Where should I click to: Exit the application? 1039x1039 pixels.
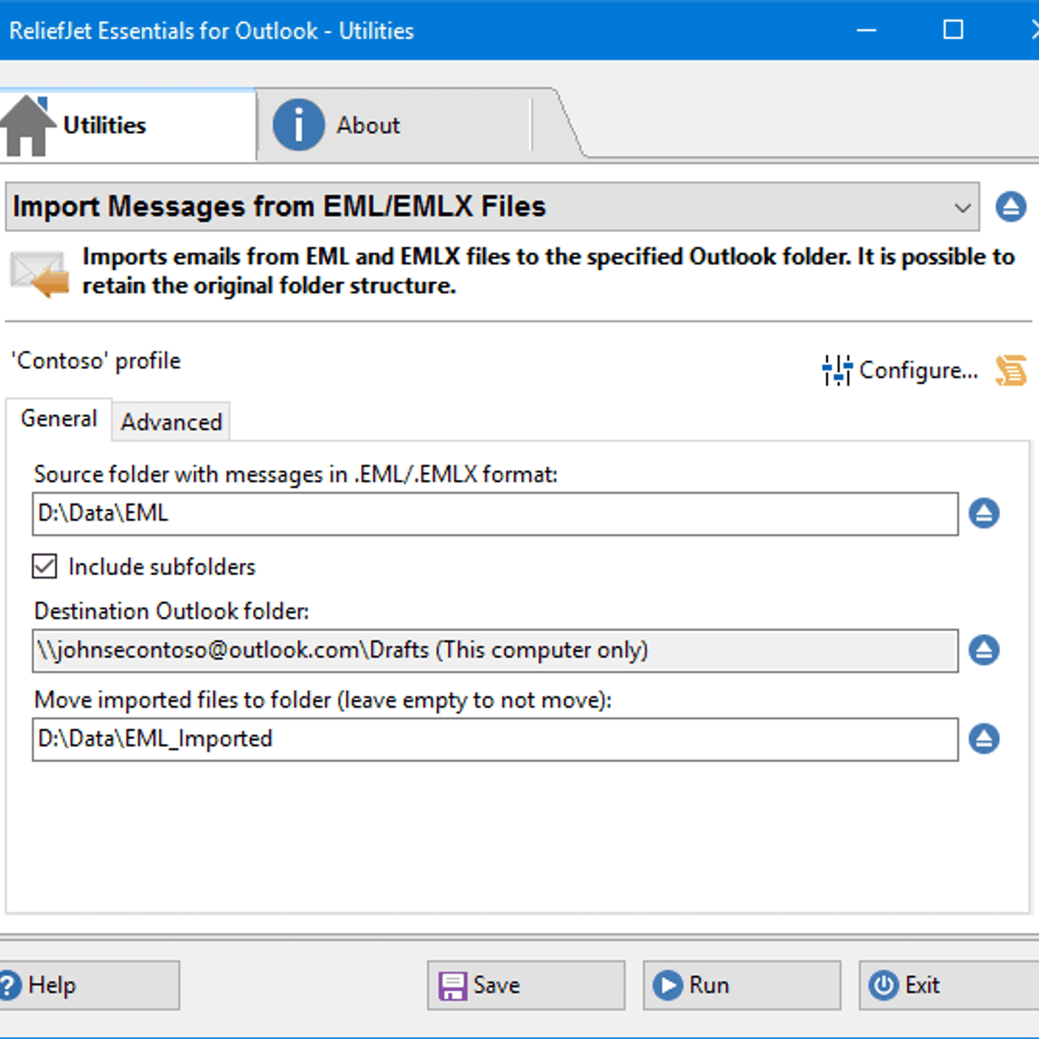click(949, 985)
